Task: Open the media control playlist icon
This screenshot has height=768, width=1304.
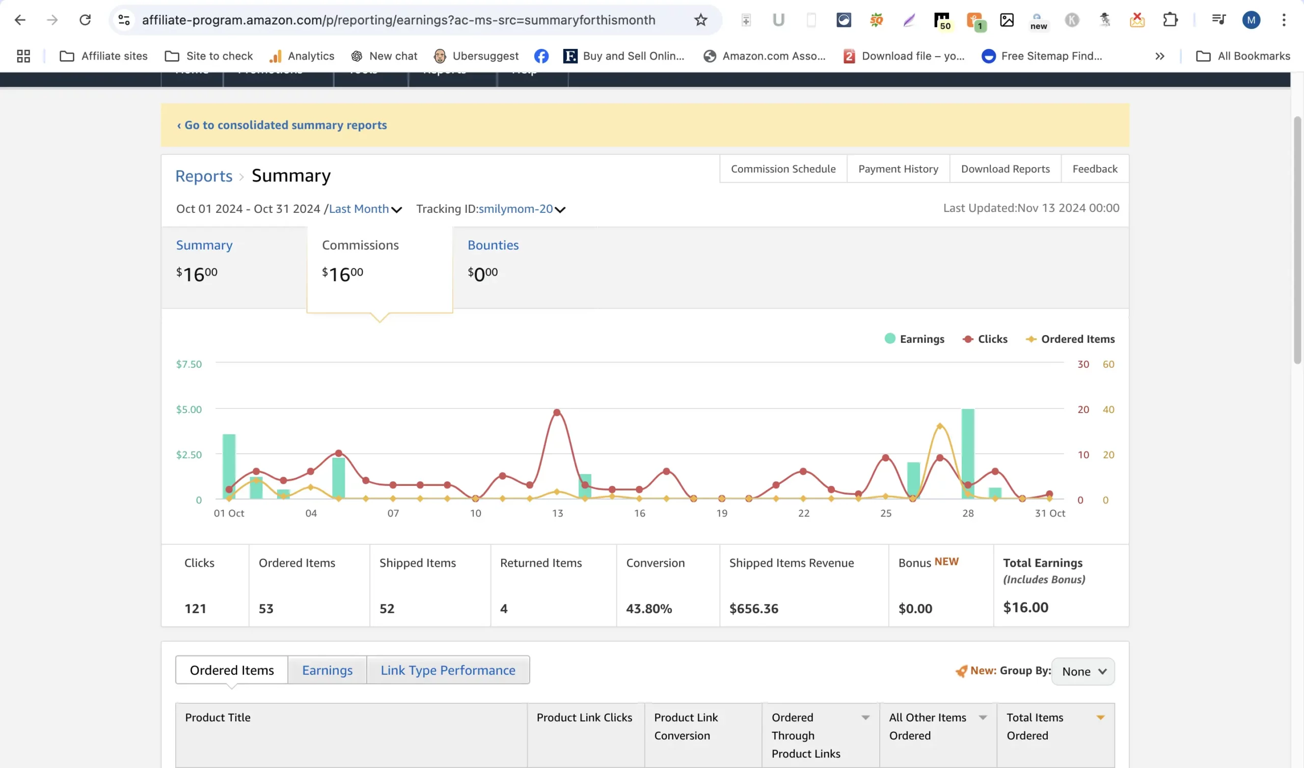Action: (x=1218, y=20)
